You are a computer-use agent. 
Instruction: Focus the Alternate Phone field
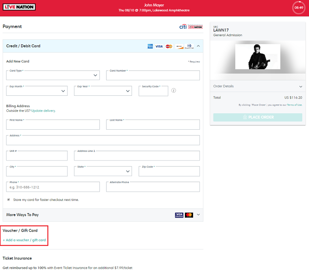[153, 187]
